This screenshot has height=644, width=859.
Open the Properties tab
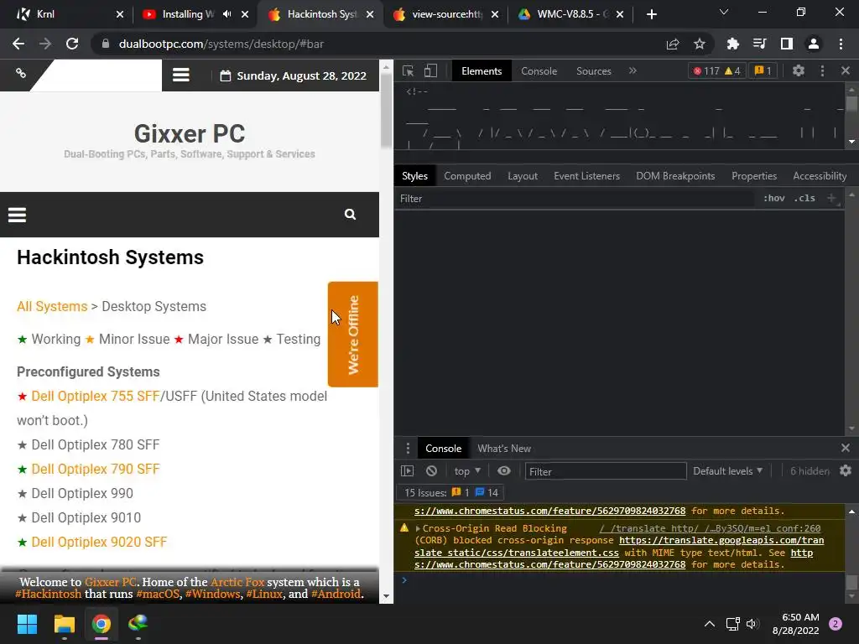pyautogui.click(x=754, y=176)
